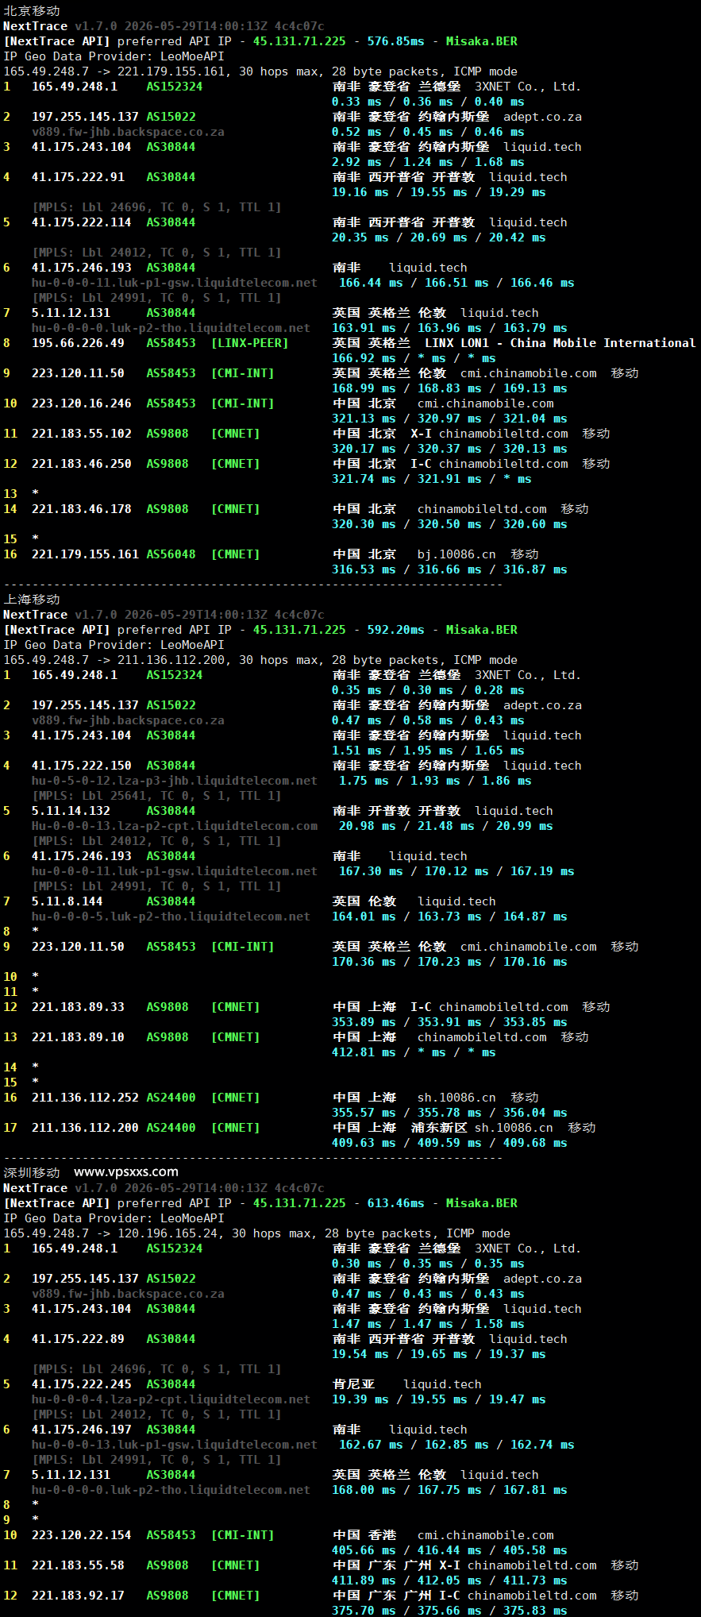The height and width of the screenshot is (1617, 701).
Task: Select hop IP 41.175.222.245
Action: [x=82, y=1384]
